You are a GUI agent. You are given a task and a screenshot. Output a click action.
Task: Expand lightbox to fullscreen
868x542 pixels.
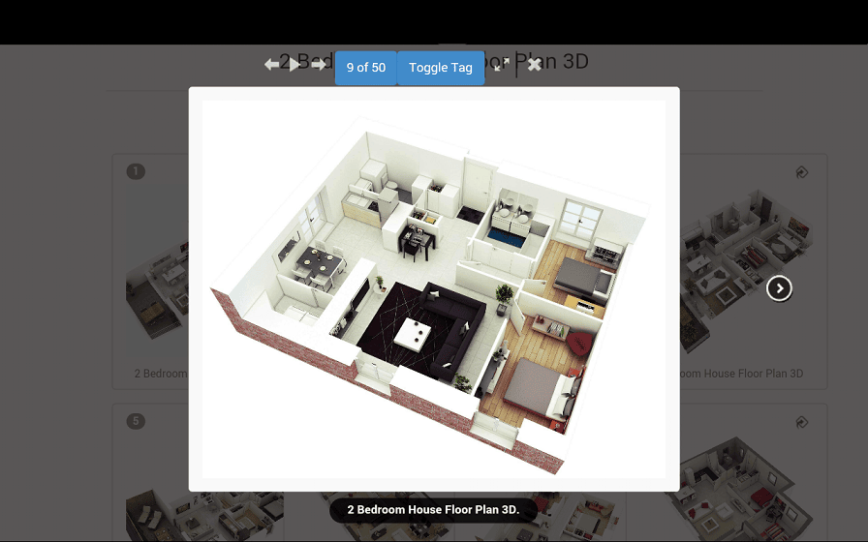pos(501,65)
